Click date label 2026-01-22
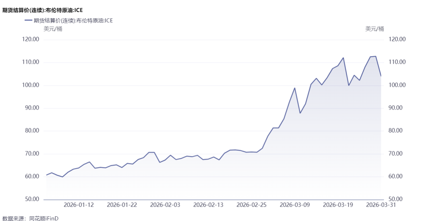 122,205
